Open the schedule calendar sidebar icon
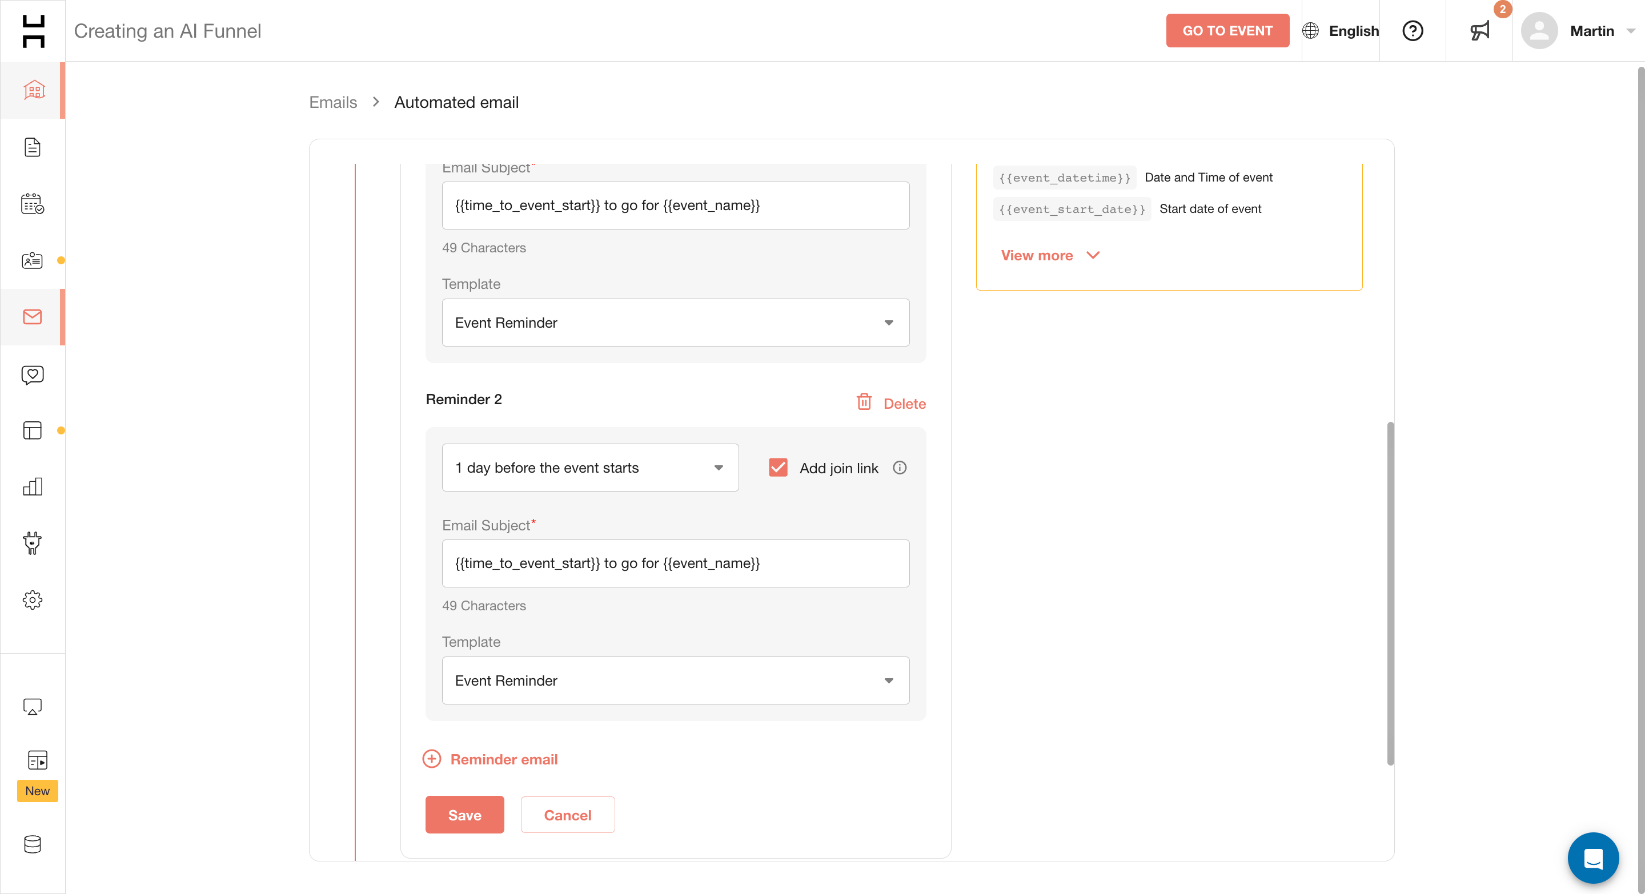This screenshot has height=894, width=1645. coord(33,204)
